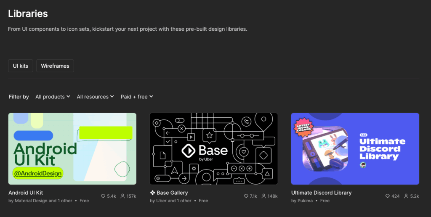The width and height of the screenshot is (431, 217).
Task: Select the UI kits category
Action: tap(20, 66)
